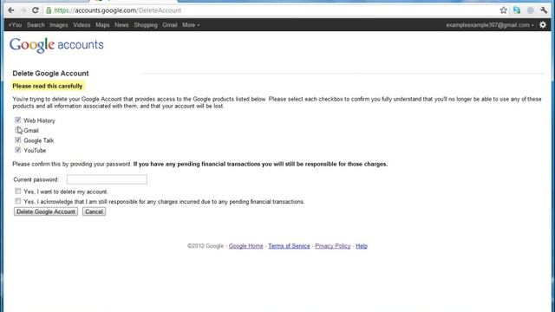Open Maps in the Google bar
The height and width of the screenshot is (312, 555).
pyautogui.click(x=102, y=25)
